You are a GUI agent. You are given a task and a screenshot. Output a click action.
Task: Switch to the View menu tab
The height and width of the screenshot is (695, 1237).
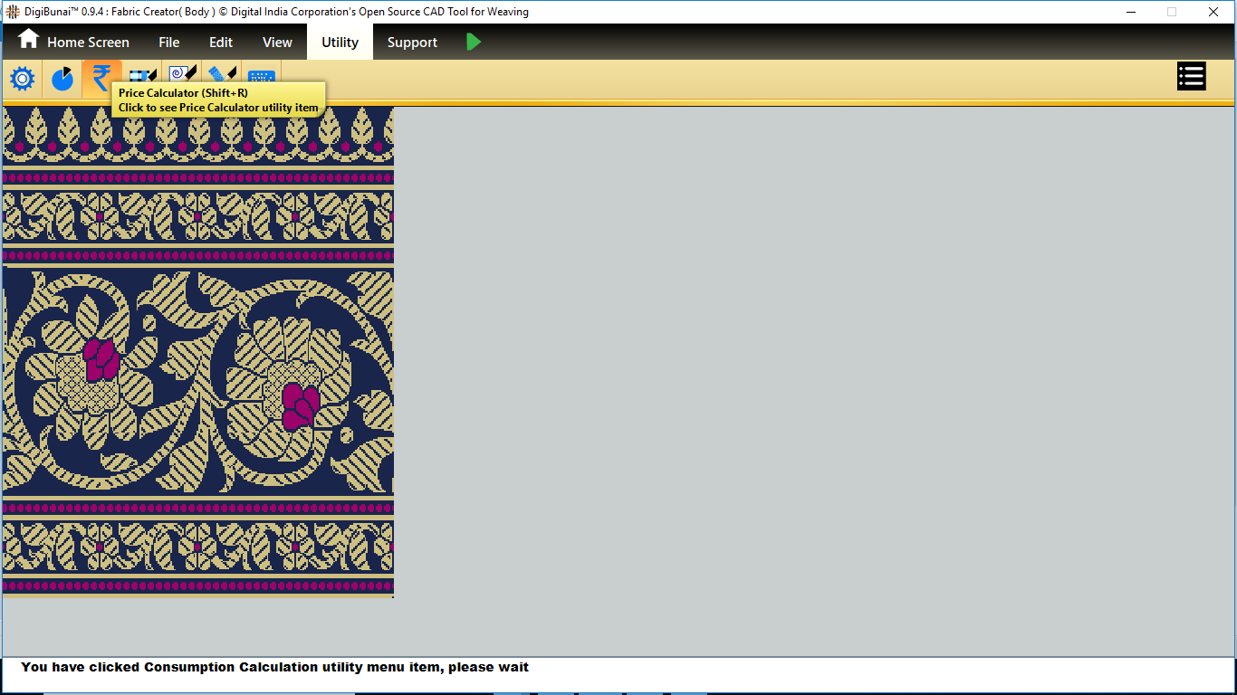(277, 43)
